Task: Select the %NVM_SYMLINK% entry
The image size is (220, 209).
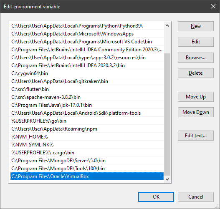Action: (x=86, y=145)
